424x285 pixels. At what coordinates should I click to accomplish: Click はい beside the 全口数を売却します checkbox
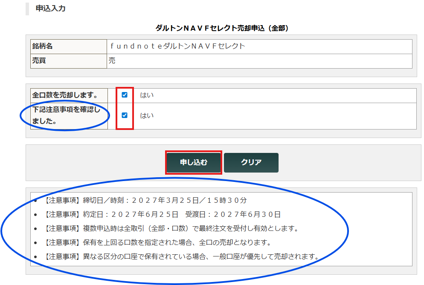tap(147, 95)
